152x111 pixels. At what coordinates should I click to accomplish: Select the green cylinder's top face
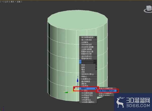78,20
